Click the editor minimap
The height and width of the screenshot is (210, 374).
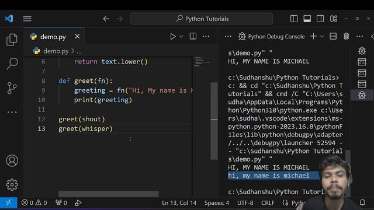point(202,62)
